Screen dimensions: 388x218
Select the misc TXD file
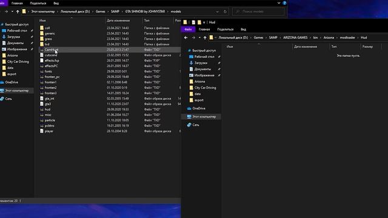point(48,115)
